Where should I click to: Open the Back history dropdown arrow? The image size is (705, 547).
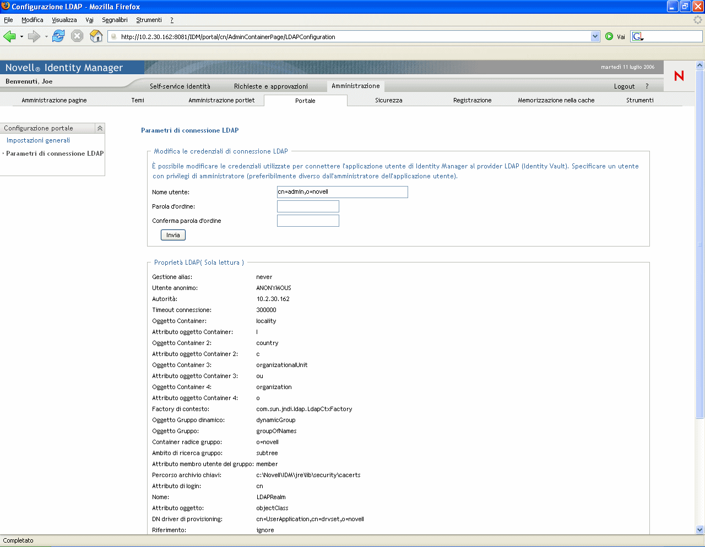(x=21, y=37)
